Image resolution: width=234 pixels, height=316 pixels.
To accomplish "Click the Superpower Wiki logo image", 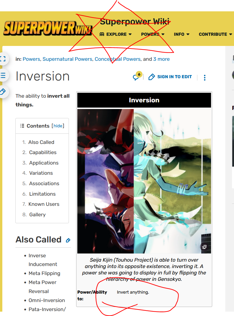I will [48, 28].
